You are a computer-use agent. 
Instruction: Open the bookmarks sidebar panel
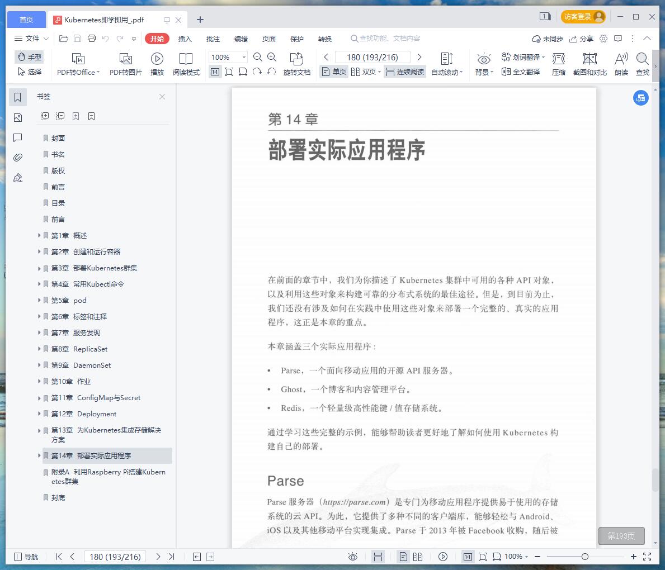click(x=18, y=97)
